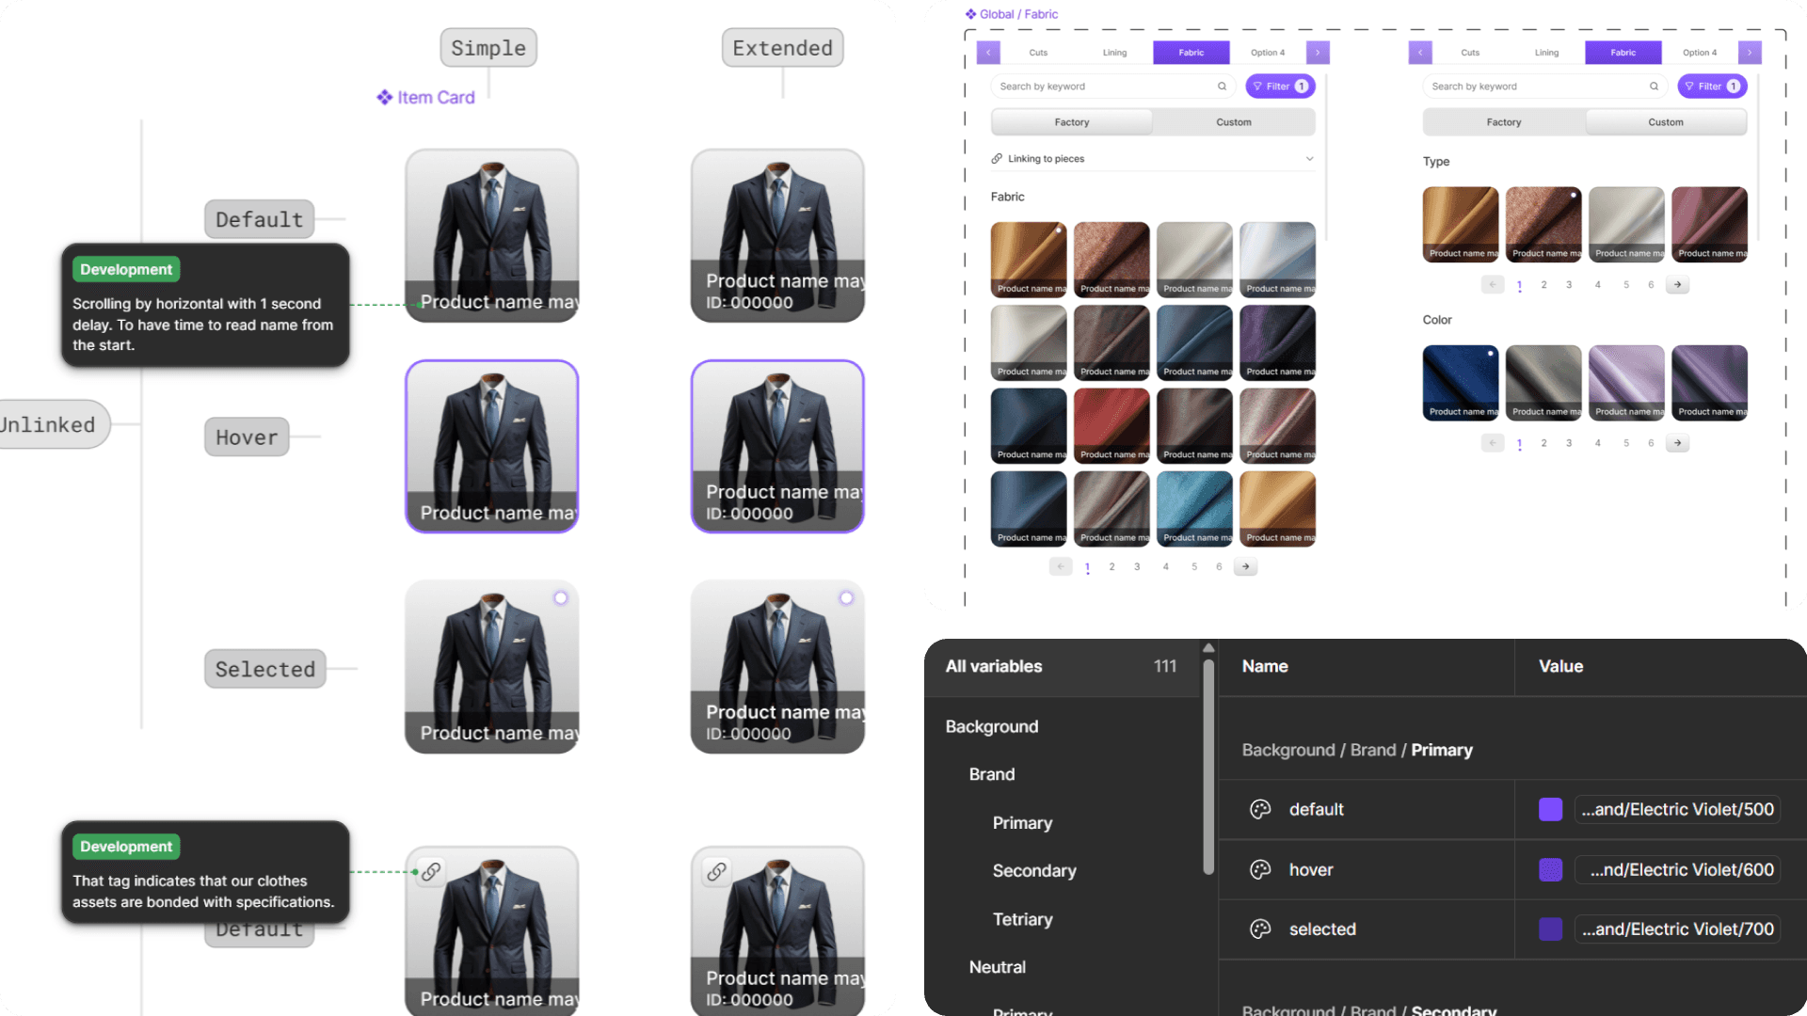
Task: Click palette icon beside selected variable
Action: pyautogui.click(x=1260, y=929)
